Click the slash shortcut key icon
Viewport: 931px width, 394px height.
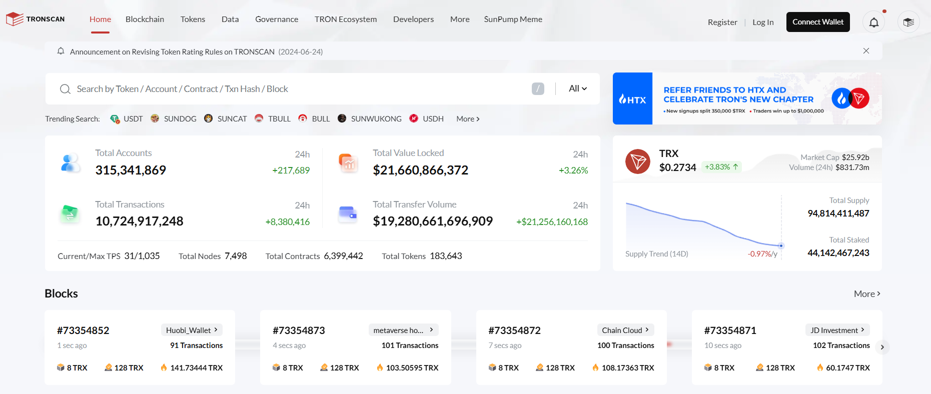538,89
